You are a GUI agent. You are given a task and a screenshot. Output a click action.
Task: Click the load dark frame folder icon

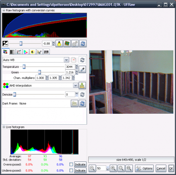tap(74, 104)
